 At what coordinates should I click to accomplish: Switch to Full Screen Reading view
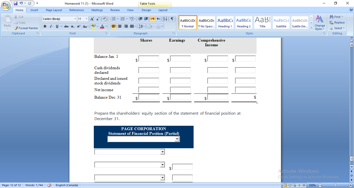tap(290, 185)
